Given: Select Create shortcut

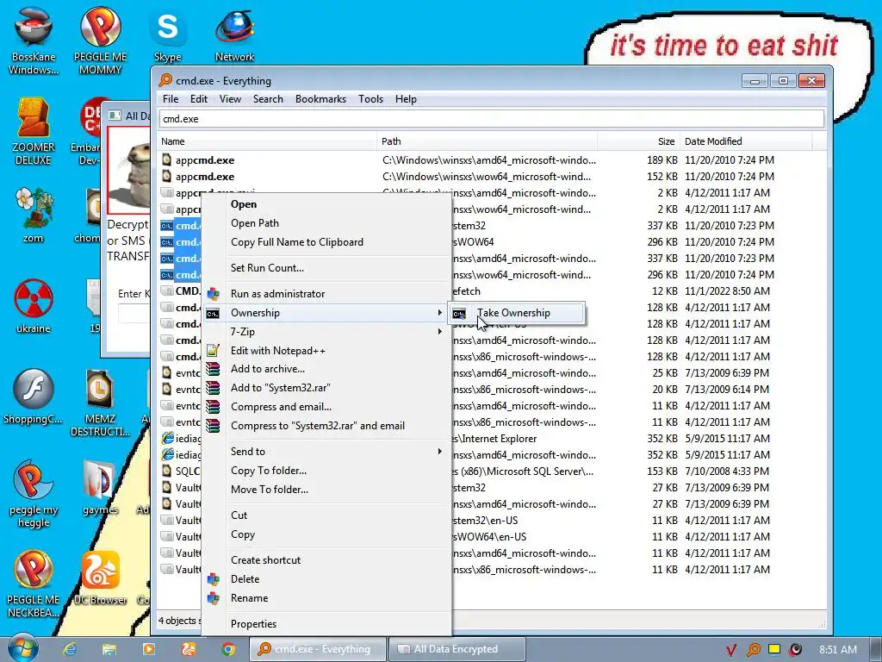Looking at the screenshot, I should pos(326,560).
